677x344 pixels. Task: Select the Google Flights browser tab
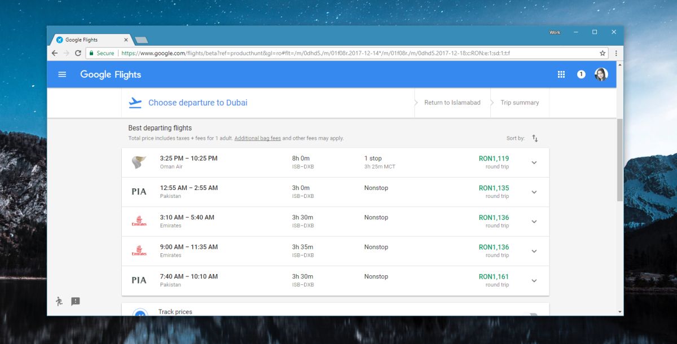pyautogui.click(x=91, y=40)
